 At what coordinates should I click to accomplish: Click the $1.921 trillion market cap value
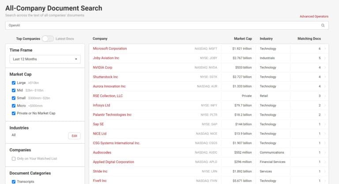click(x=242, y=49)
